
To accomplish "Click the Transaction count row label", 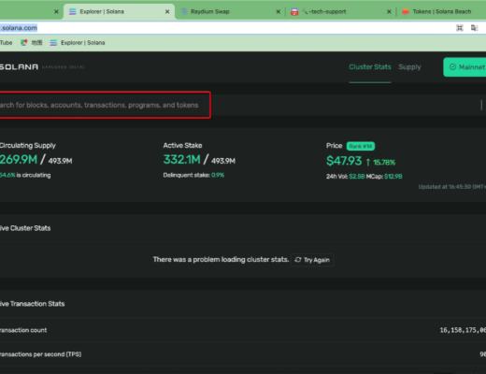I will [23, 330].
